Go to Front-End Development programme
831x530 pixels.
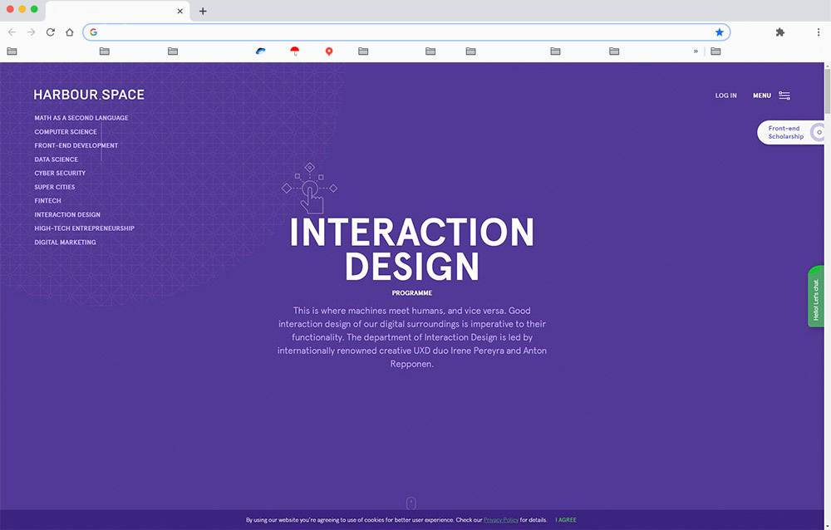click(76, 145)
